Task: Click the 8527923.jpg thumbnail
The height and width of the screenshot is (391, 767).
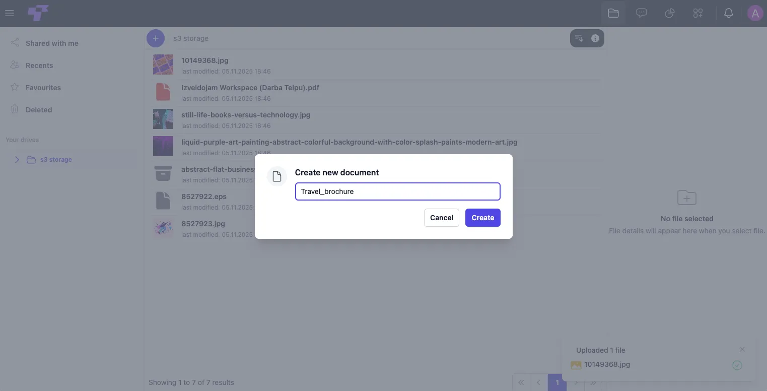Action: (163, 228)
